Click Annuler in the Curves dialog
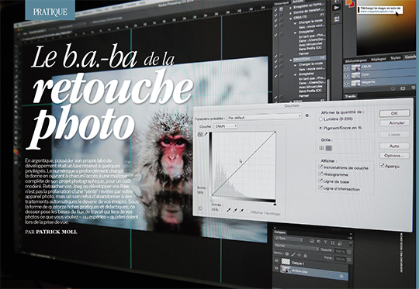Screen dimensions: 419x289 (395, 122)
